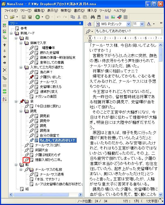The height and width of the screenshot is (205, 165).
Task: Toggle the red pin on 夕羅がいました
Action: point(31,77)
